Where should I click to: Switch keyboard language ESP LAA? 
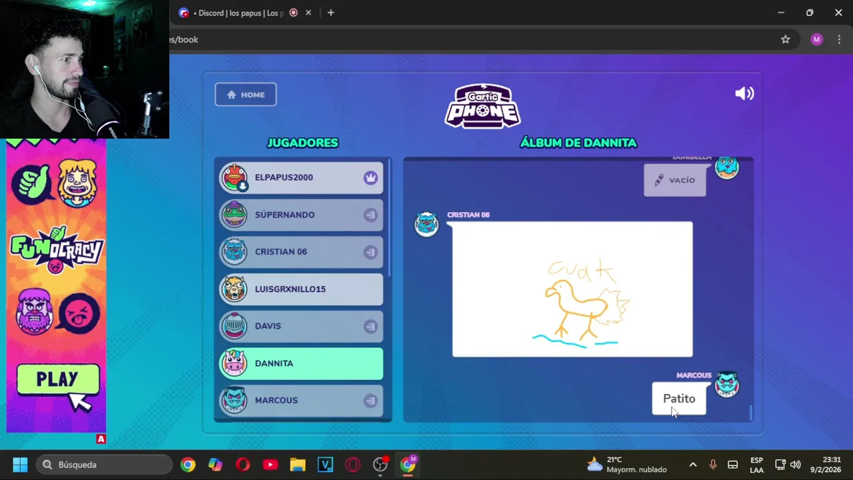(756, 465)
